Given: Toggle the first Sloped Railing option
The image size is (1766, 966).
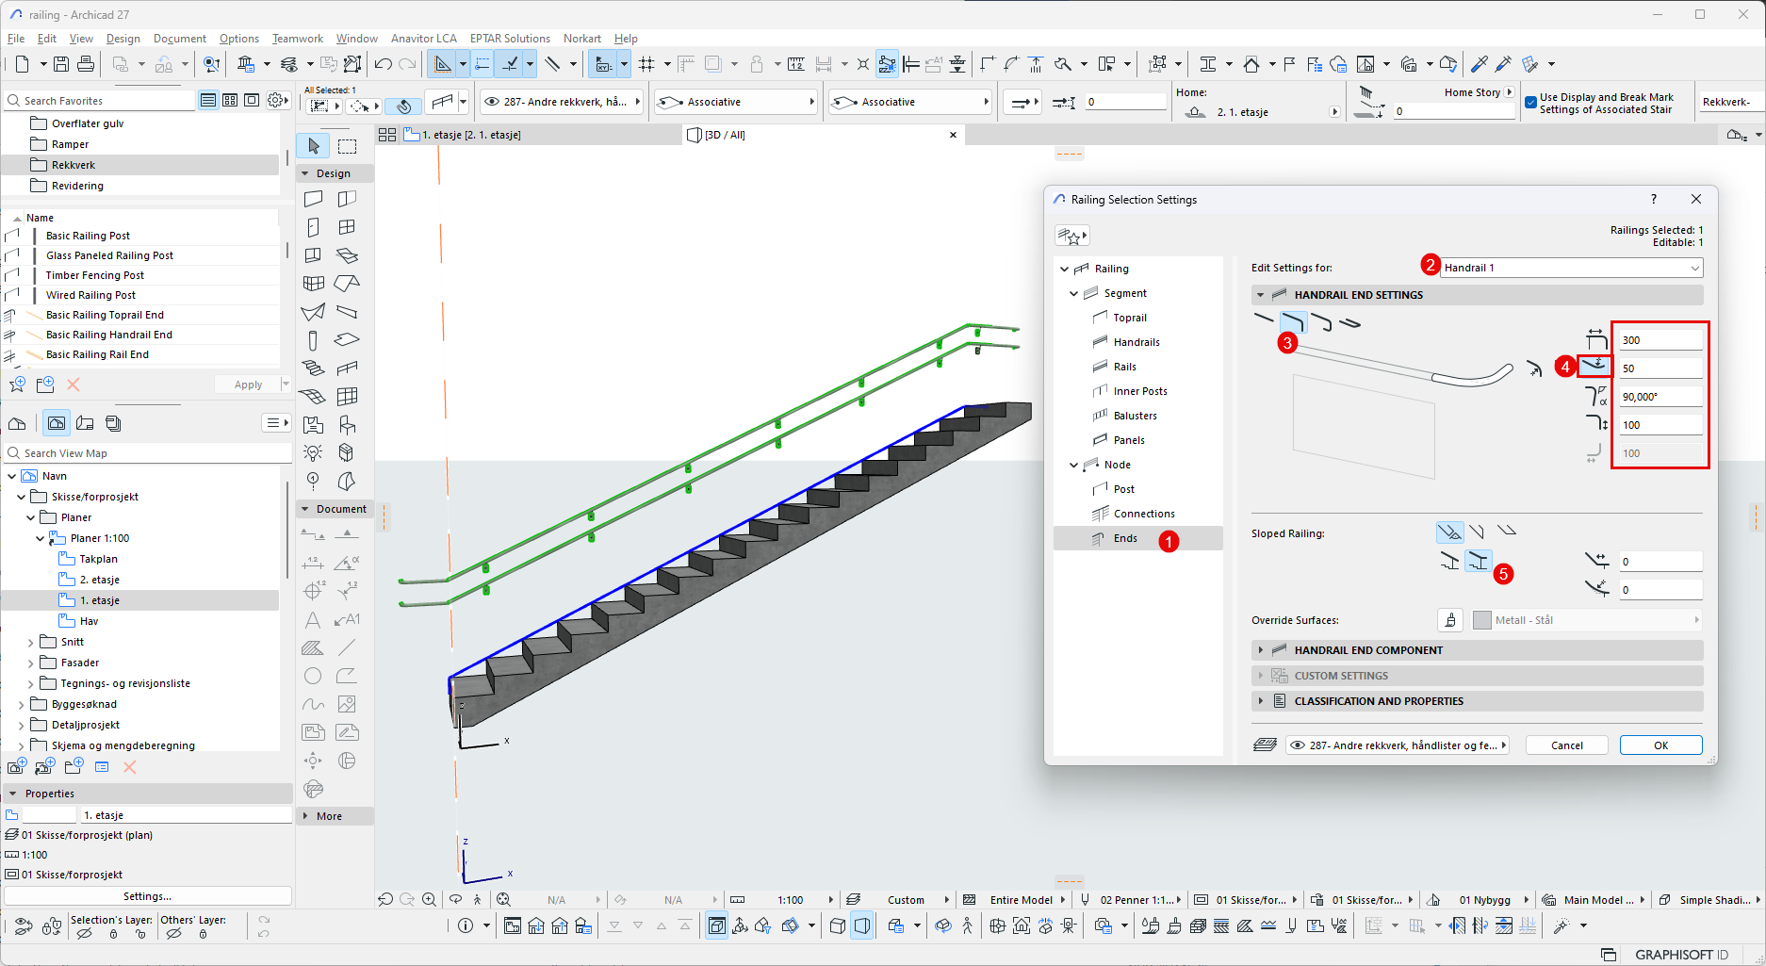Looking at the screenshot, I should [1449, 532].
